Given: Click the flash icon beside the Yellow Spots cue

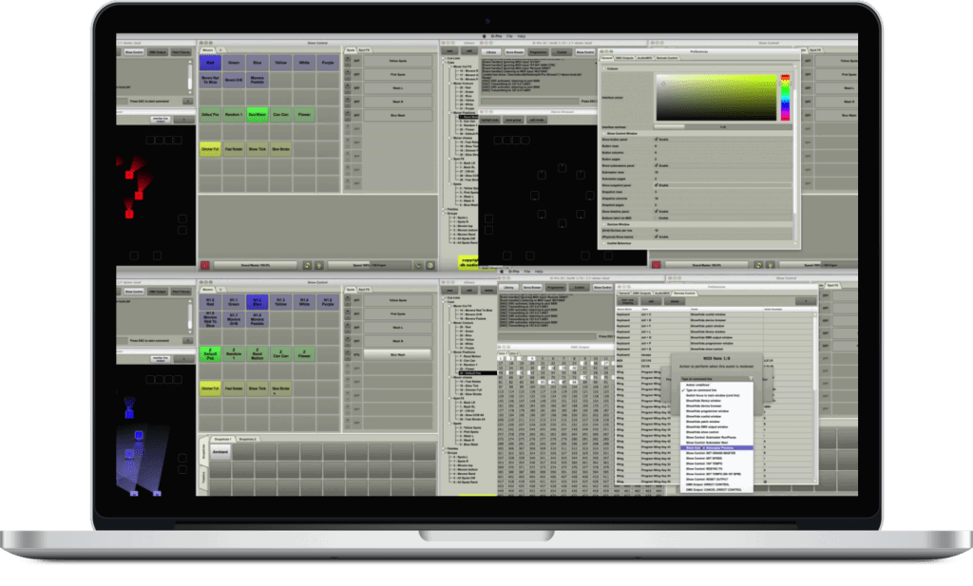Looking at the screenshot, I should point(347,61).
